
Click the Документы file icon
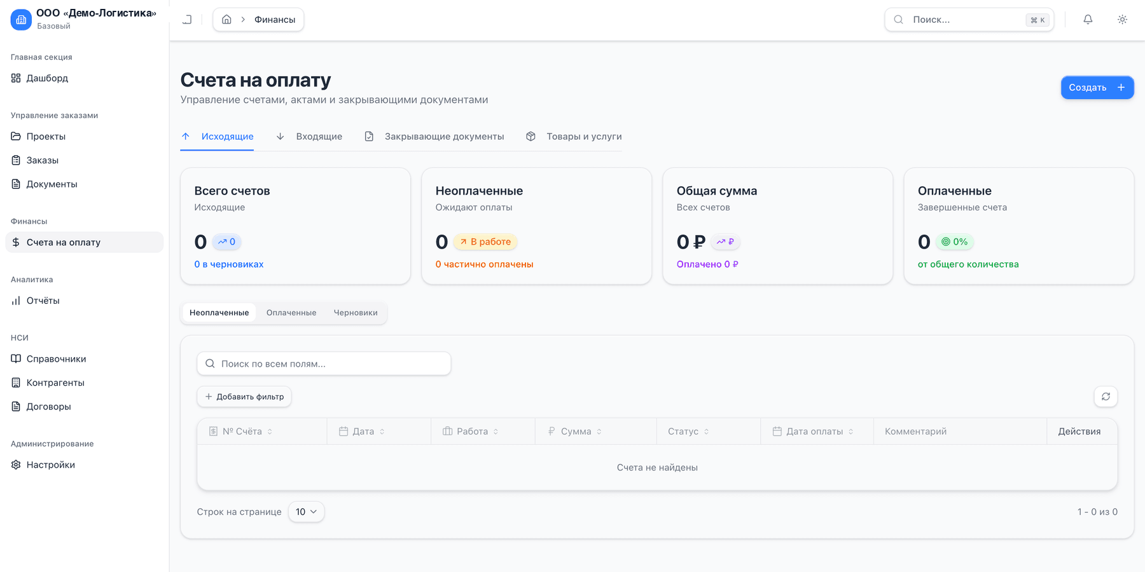pyautogui.click(x=16, y=184)
